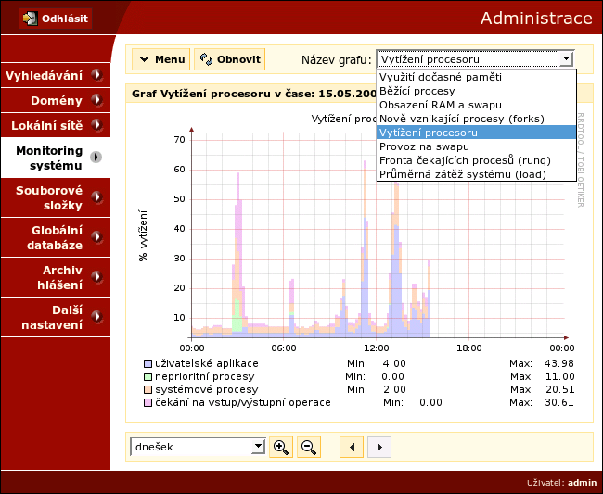Open Domény in the sidebar
Image resolution: width=603 pixels, height=494 pixels.
[x=56, y=100]
